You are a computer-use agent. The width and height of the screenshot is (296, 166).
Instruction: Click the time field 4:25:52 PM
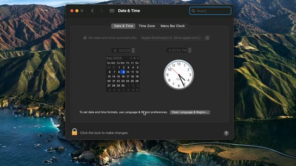pos(177,50)
